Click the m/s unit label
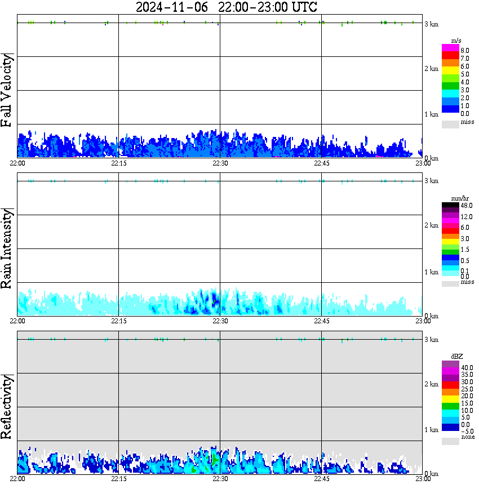The height and width of the screenshot is (489, 479). [x=456, y=41]
